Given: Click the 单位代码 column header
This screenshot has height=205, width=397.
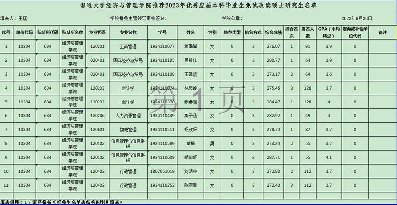Looking at the screenshot, I should click(24, 32).
